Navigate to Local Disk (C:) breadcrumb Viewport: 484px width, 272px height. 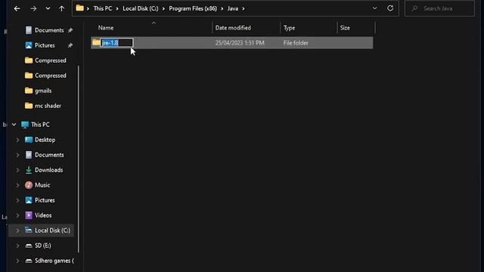click(x=141, y=8)
